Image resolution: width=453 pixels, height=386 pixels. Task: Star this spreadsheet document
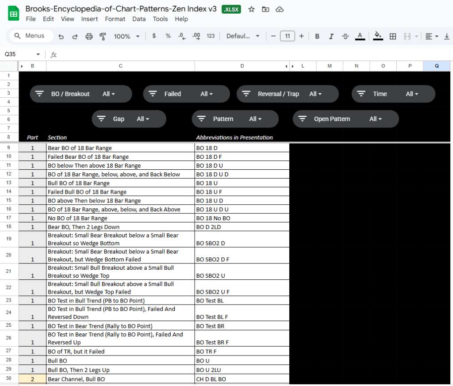click(251, 9)
